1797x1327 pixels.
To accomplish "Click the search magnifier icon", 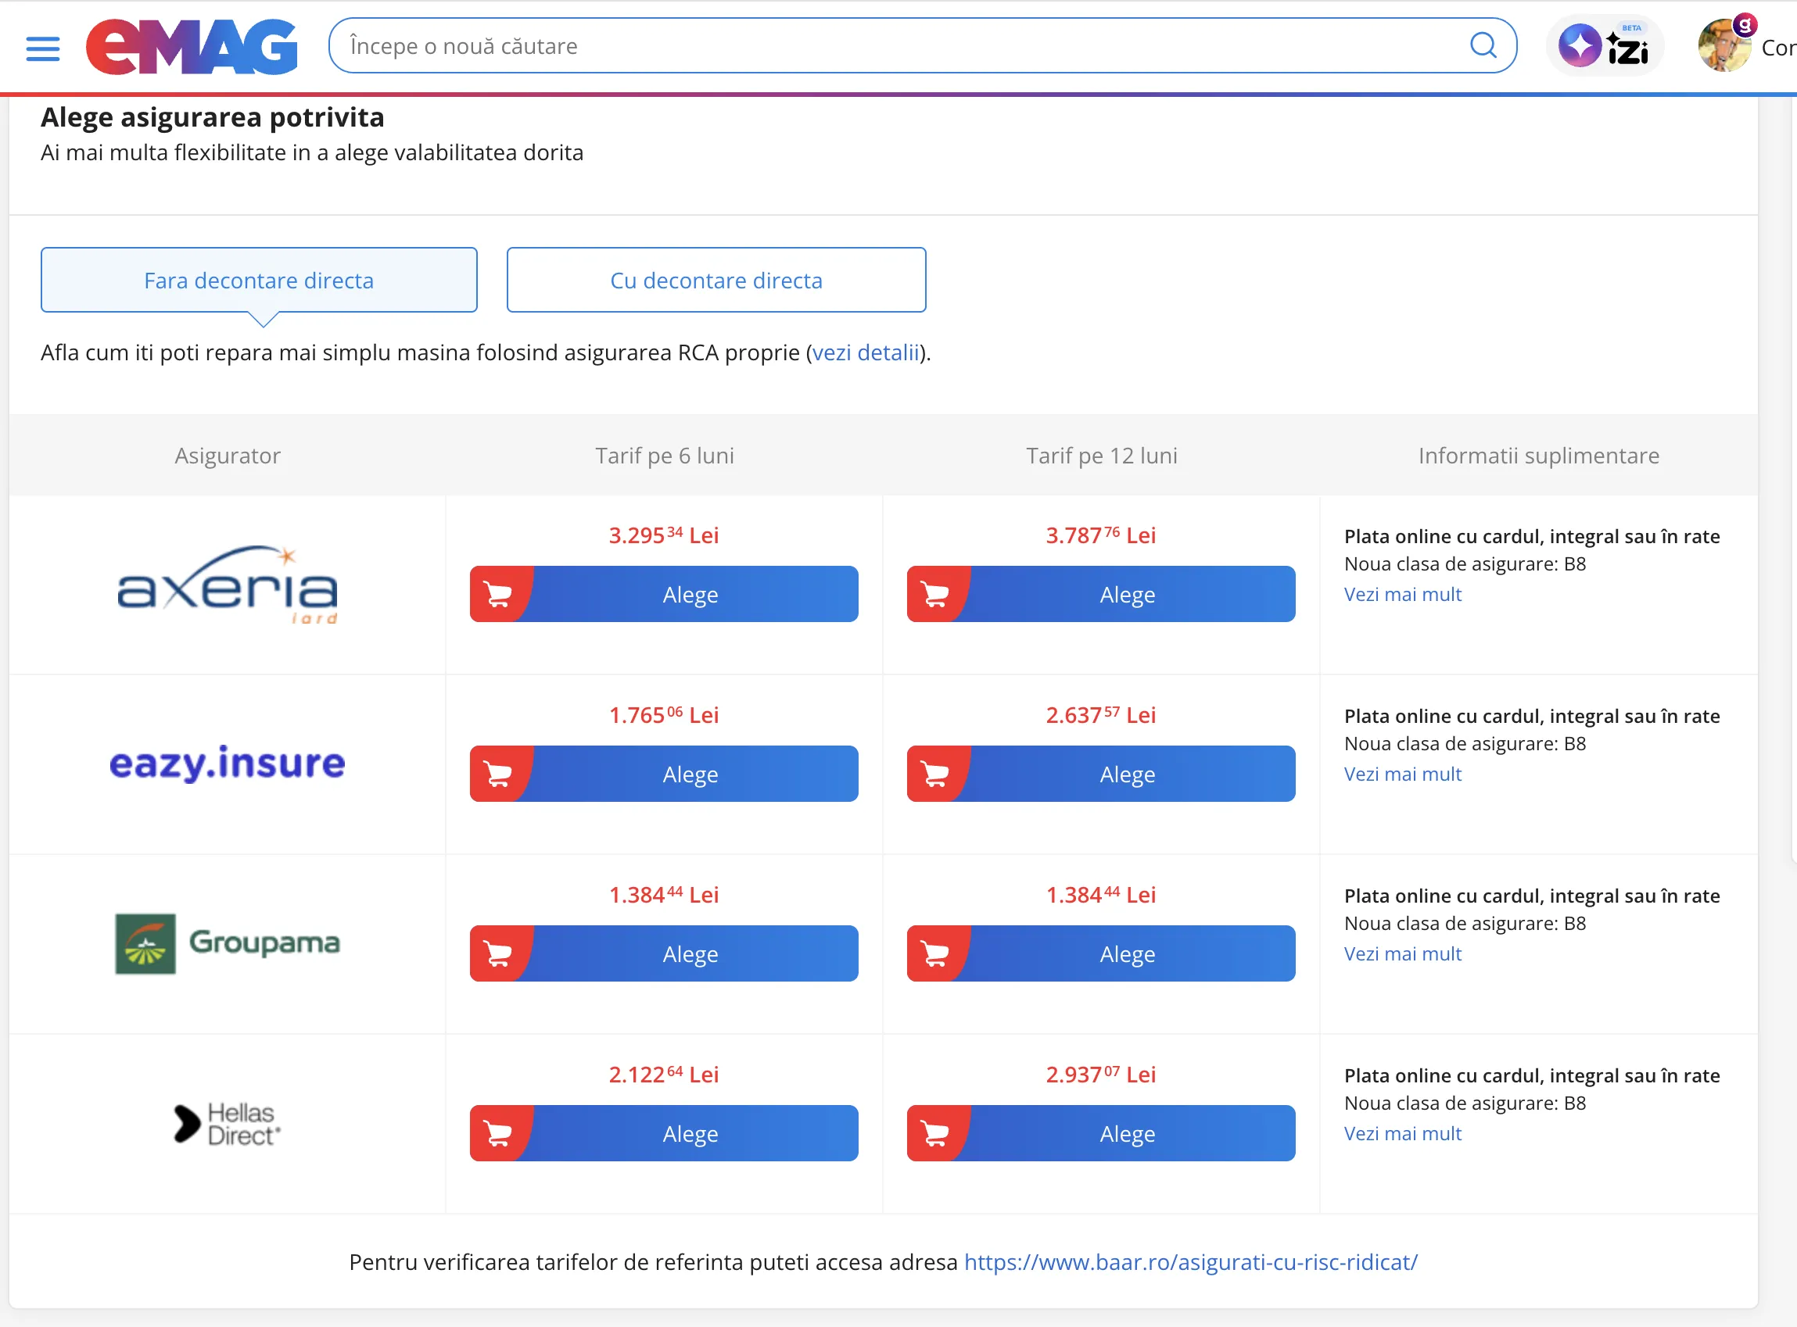I will tap(1483, 46).
